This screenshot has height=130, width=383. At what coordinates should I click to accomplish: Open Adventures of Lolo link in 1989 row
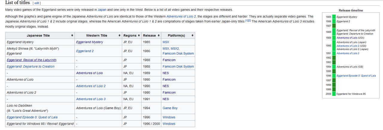tap(89, 73)
